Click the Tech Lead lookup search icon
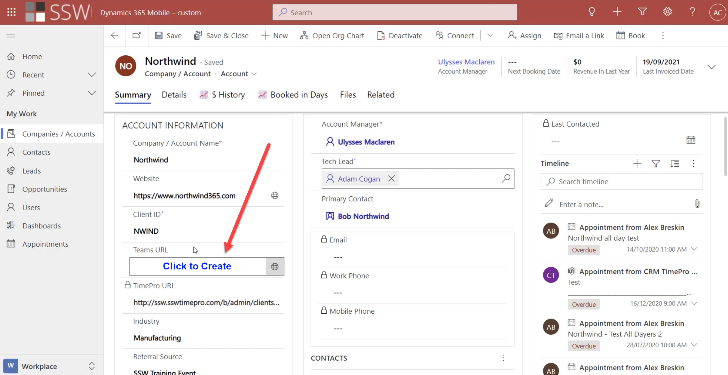Viewport: 728px width, 375px height. tap(506, 178)
